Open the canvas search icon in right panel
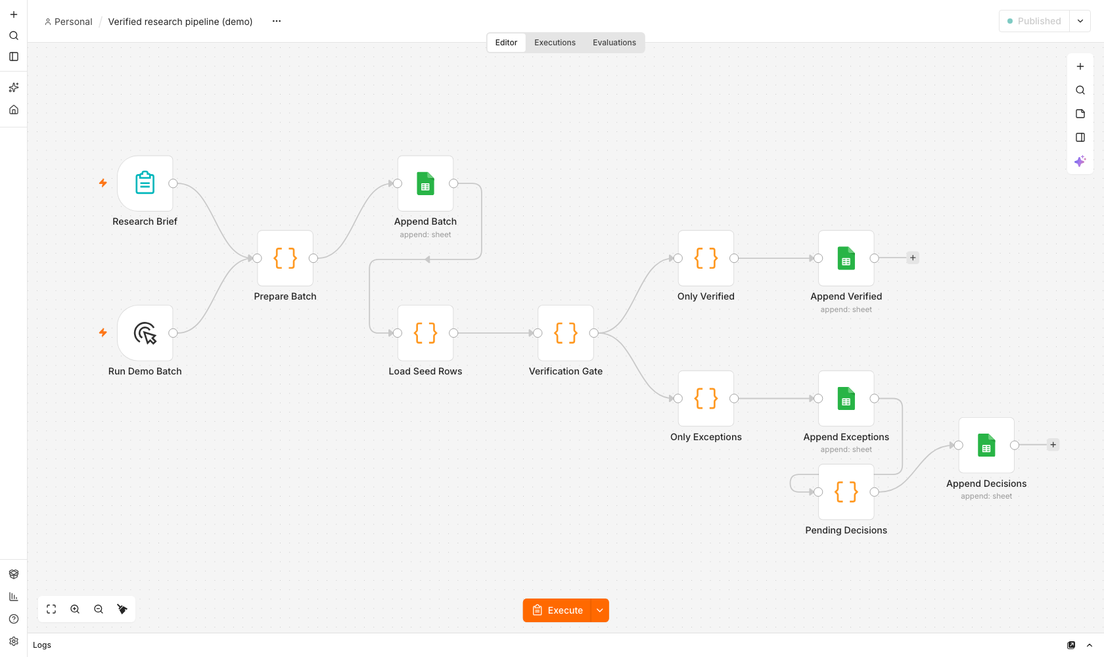The height and width of the screenshot is (657, 1104). coord(1080,90)
